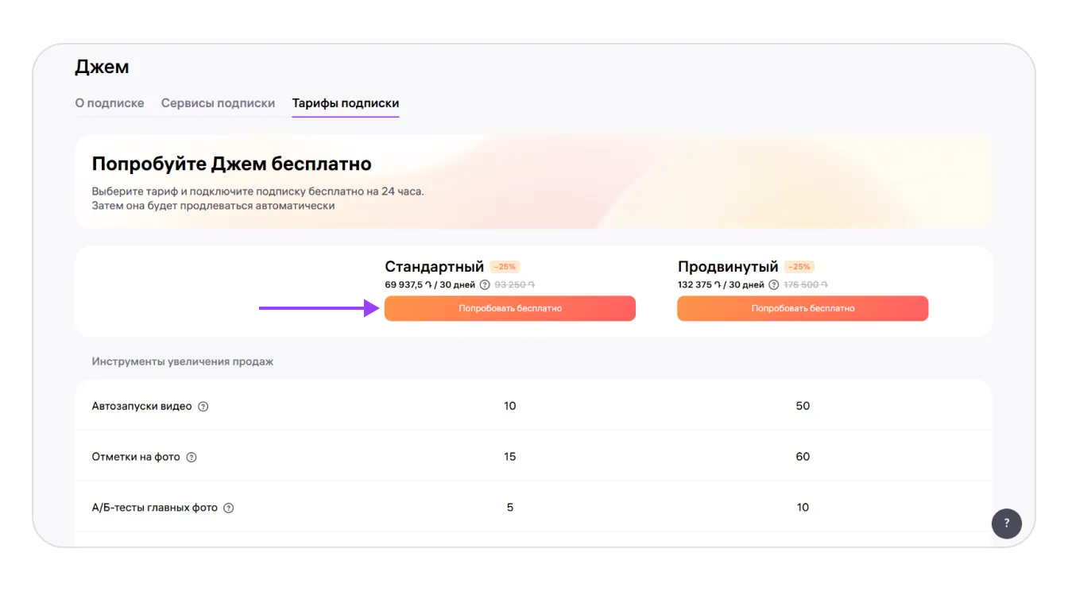Open the help tooltip for Автозапуски видео
Image resolution: width=1068 pixels, height=591 pixels.
(x=203, y=407)
